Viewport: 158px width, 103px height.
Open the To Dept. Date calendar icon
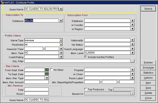(x=47, y=74)
